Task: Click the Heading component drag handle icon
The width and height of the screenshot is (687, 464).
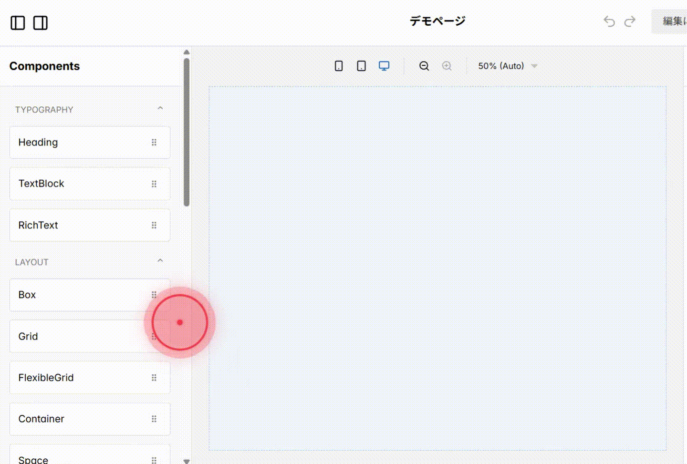Action: [x=154, y=142]
